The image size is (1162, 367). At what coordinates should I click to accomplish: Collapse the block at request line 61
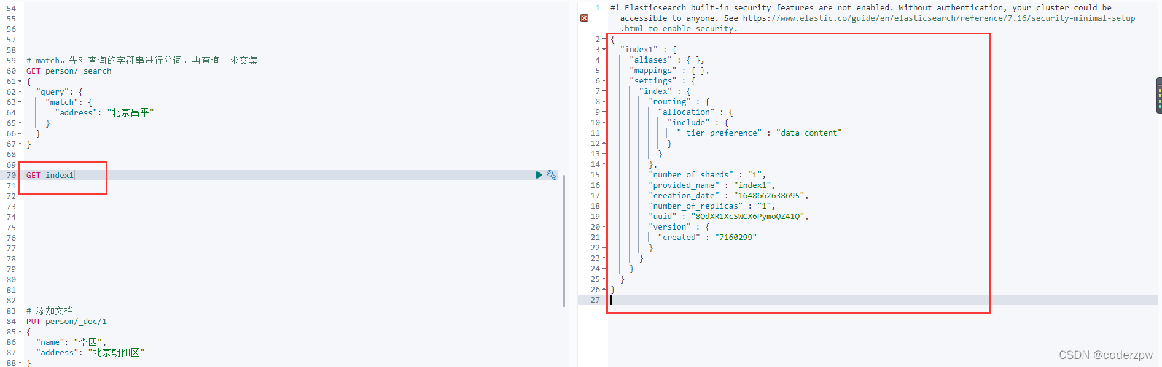(20, 82)
